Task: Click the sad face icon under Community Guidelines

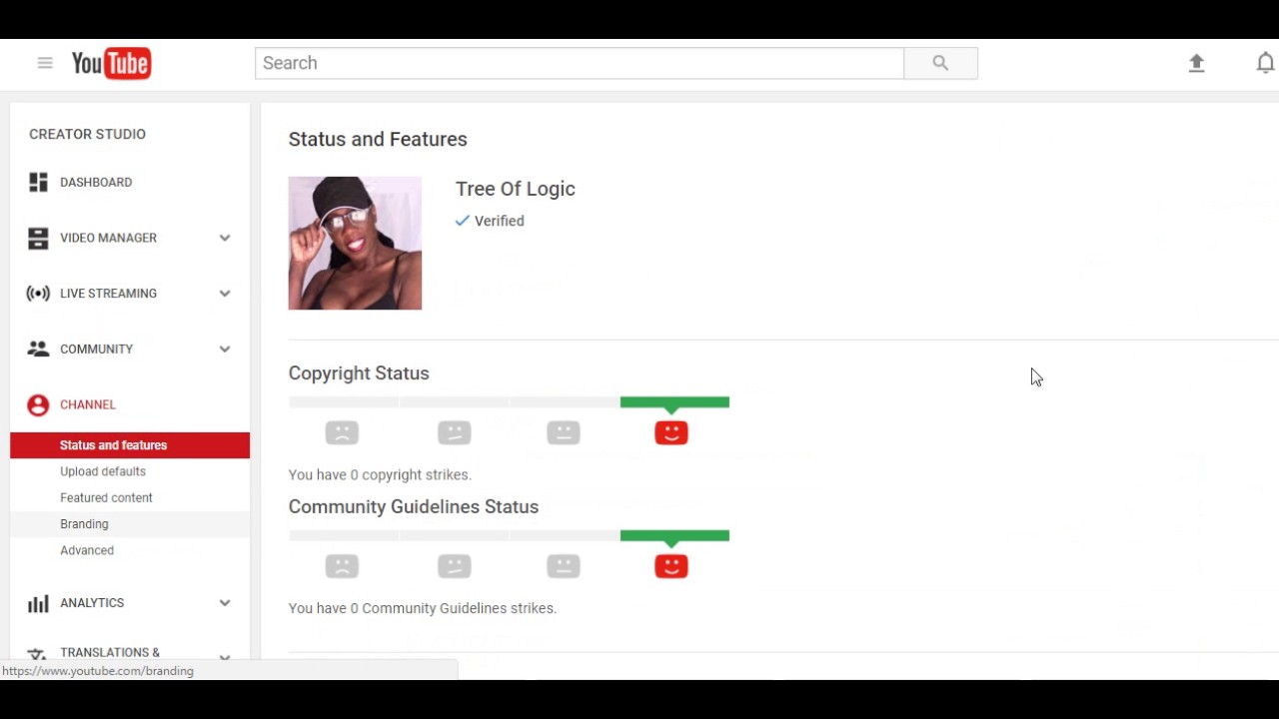Action: 342,566
